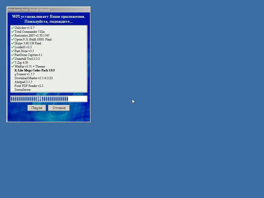Select bold K-Lite Mega Codec Pack 3.9.5
Screen dimensions: 264x198
pos(35,70)
